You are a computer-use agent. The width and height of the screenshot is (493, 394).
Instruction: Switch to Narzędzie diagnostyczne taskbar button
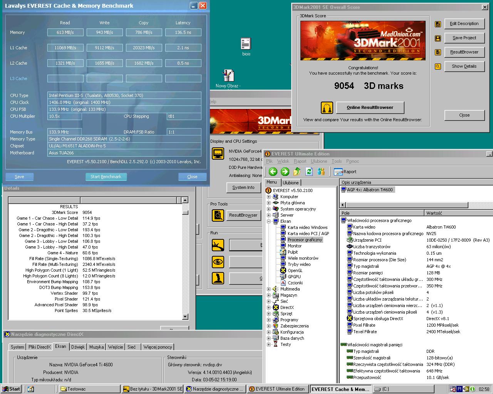click(215, 389)
